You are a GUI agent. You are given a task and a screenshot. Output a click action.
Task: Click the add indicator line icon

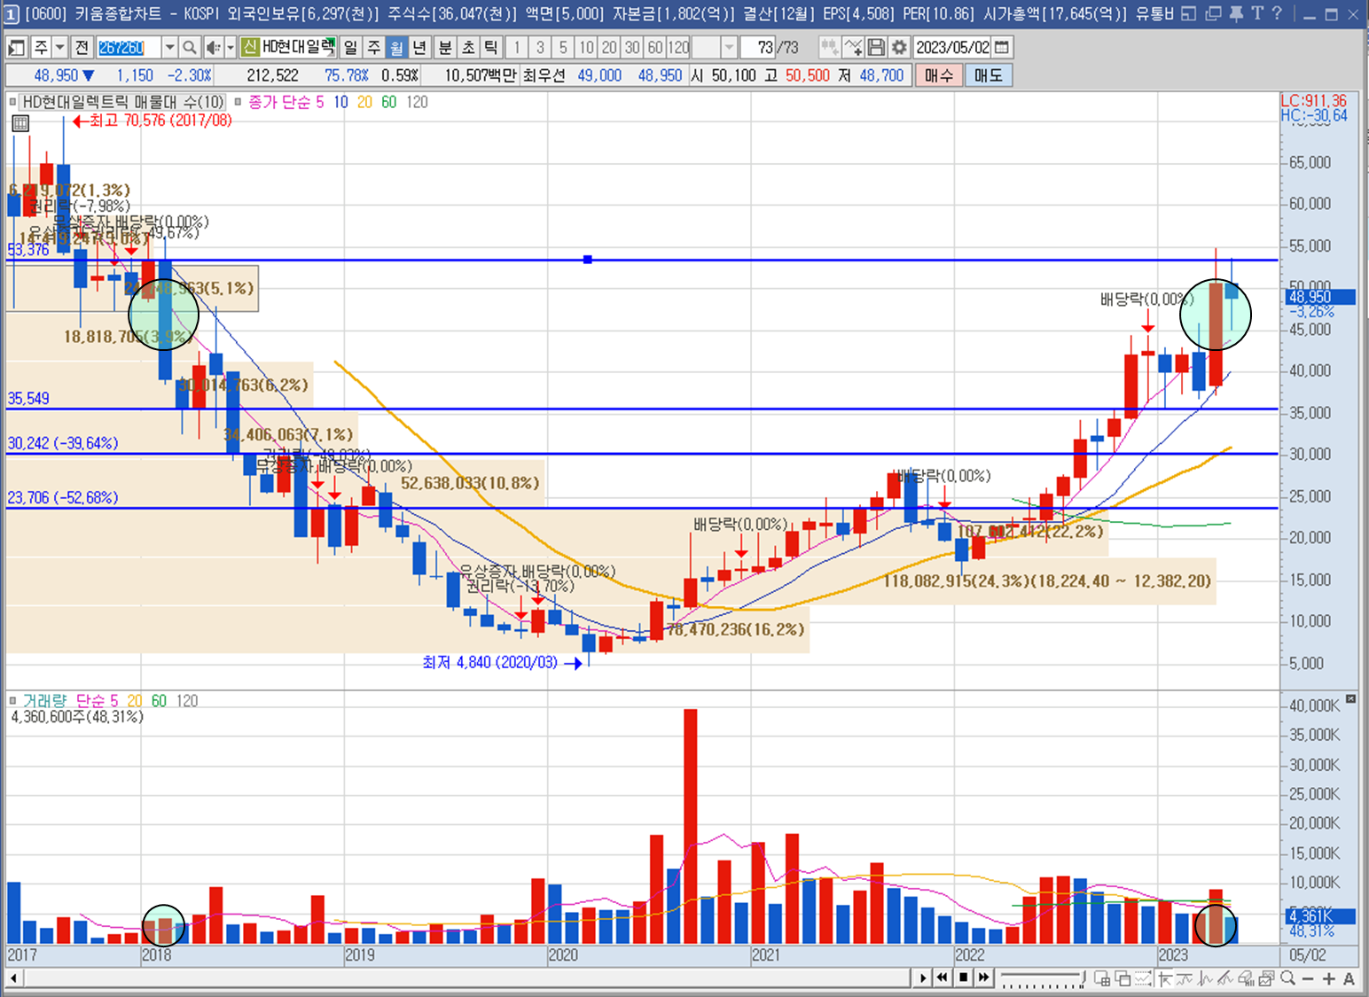click(x=853, y=48)
